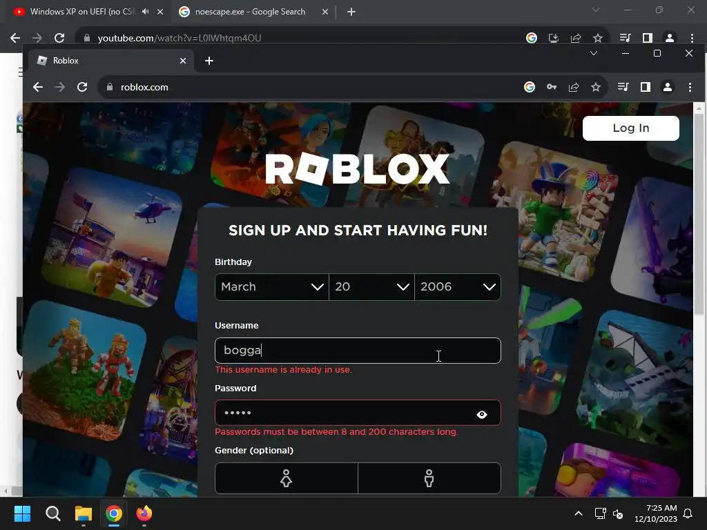Screen dimensions: 707x530
Task: Open profile menu in the Roblox window
Action: click(668, 87)
